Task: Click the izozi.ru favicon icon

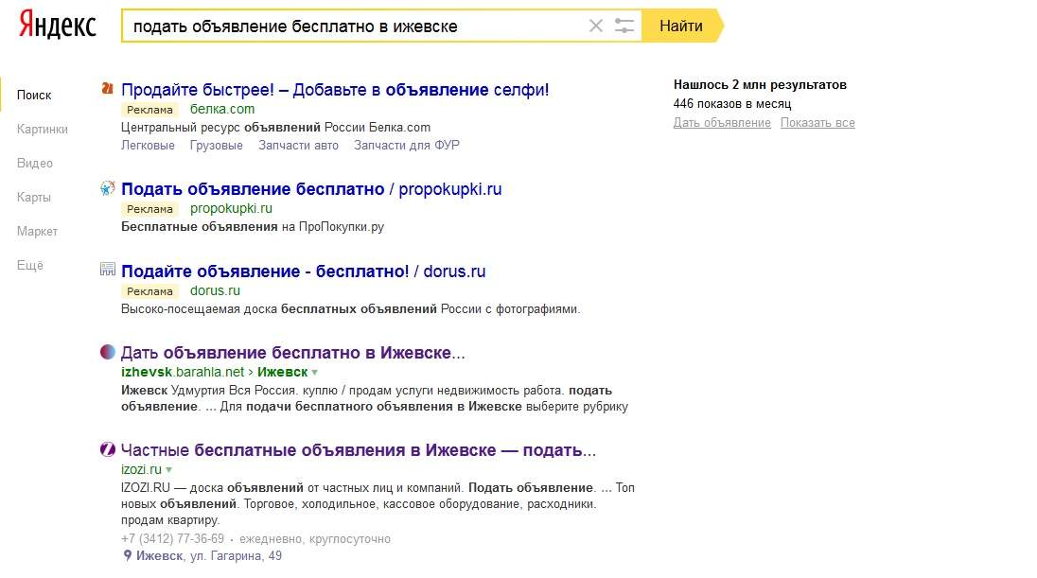Action: click(x=107, y=449)
